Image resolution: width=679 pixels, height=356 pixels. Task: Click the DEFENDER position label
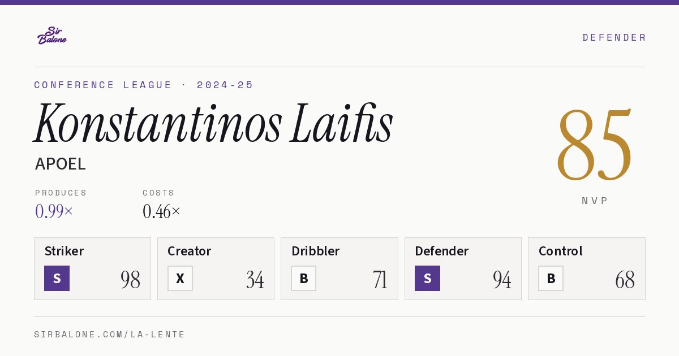click(614, 37)
